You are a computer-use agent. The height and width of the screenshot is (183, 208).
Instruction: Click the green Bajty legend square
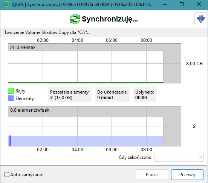tap(11, 91)
